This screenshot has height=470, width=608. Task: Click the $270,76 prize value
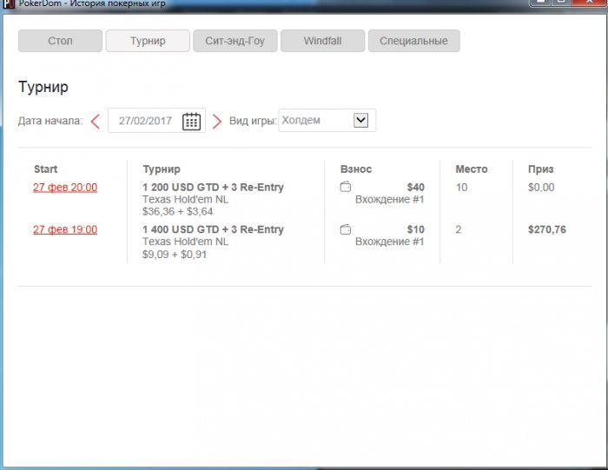pyautogui.click(x=547, y=229)
